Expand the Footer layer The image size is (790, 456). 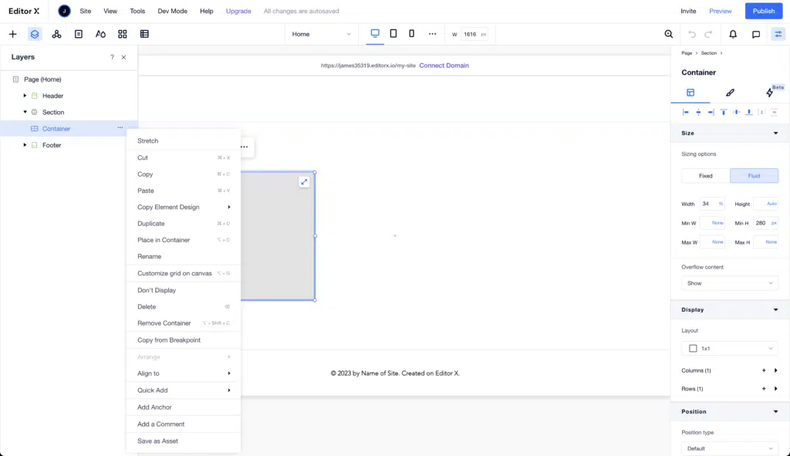pos(25,145)
